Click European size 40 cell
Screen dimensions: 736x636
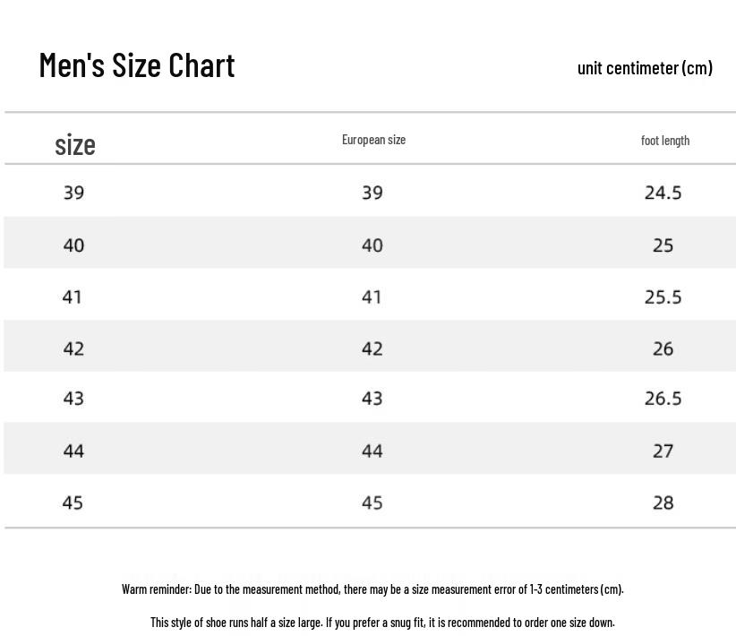[x=372, y=245]
